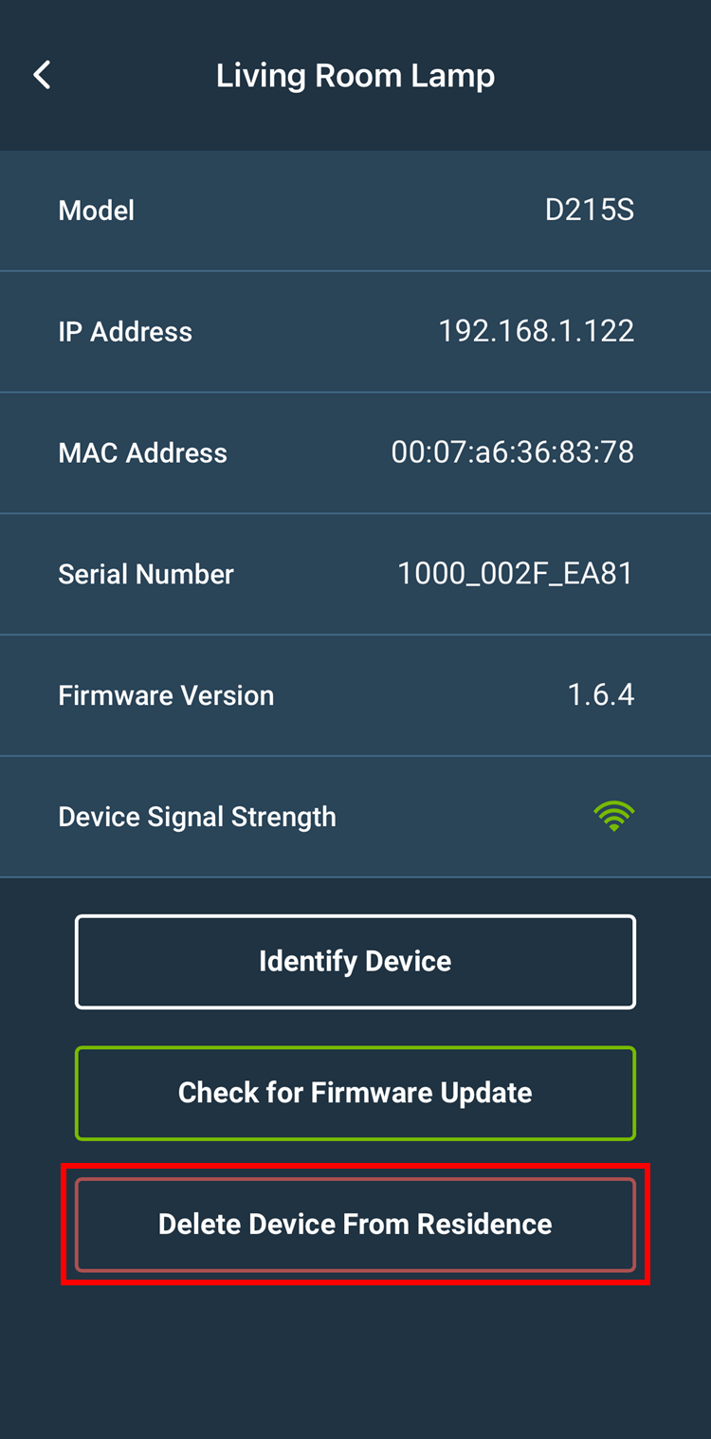
Task: Click the Firmware Version label
Action: click(x=166, y=695)
